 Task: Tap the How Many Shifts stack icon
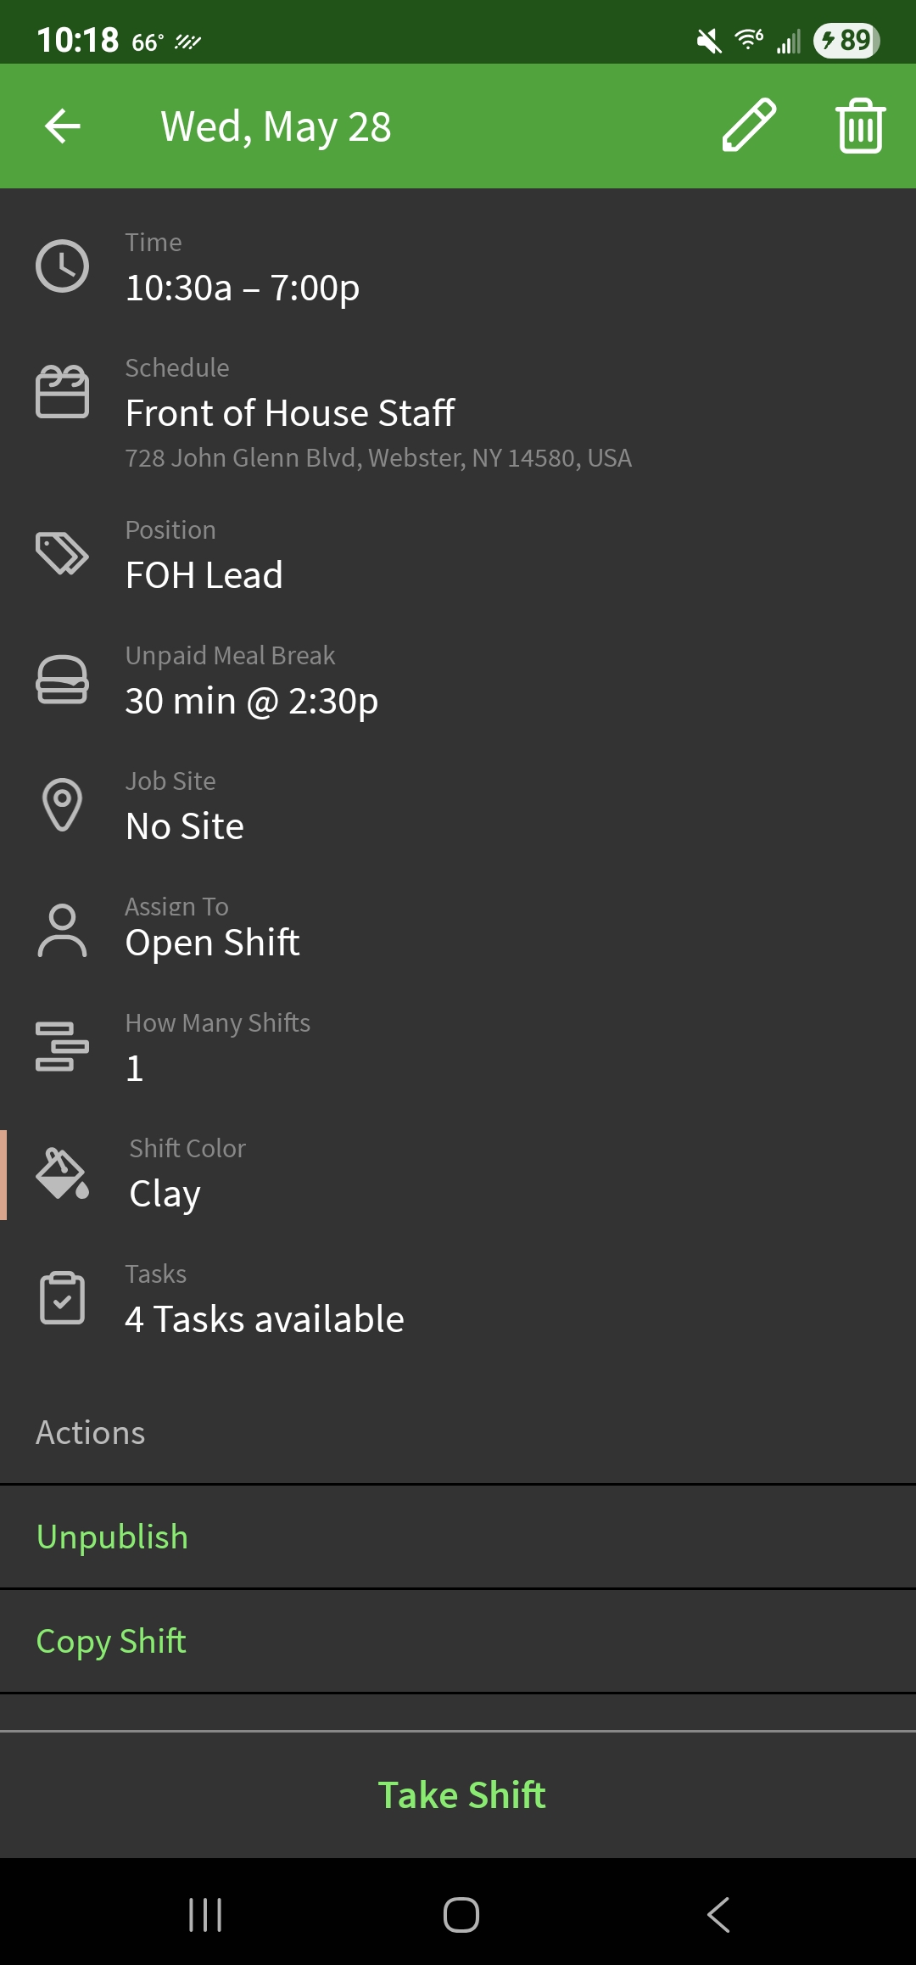62,1047
